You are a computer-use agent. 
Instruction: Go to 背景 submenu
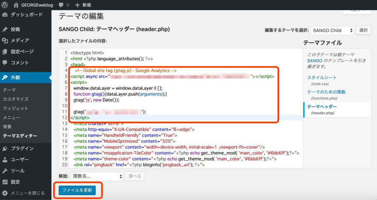pos(7,127)
